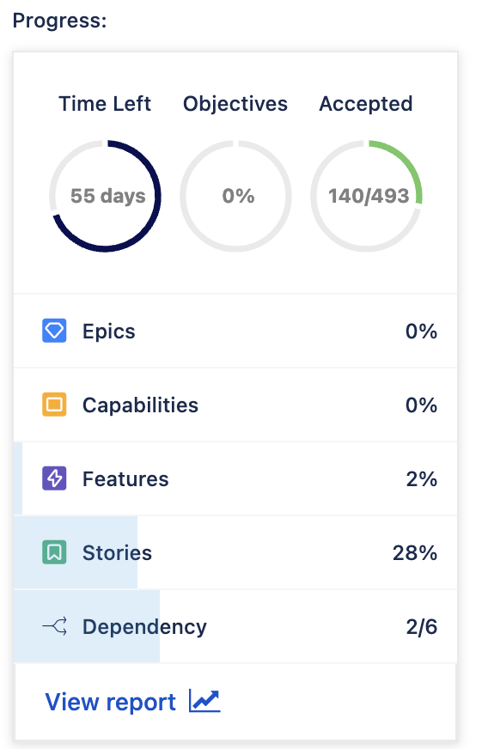Click the Stories 28% percentage value

415,552
